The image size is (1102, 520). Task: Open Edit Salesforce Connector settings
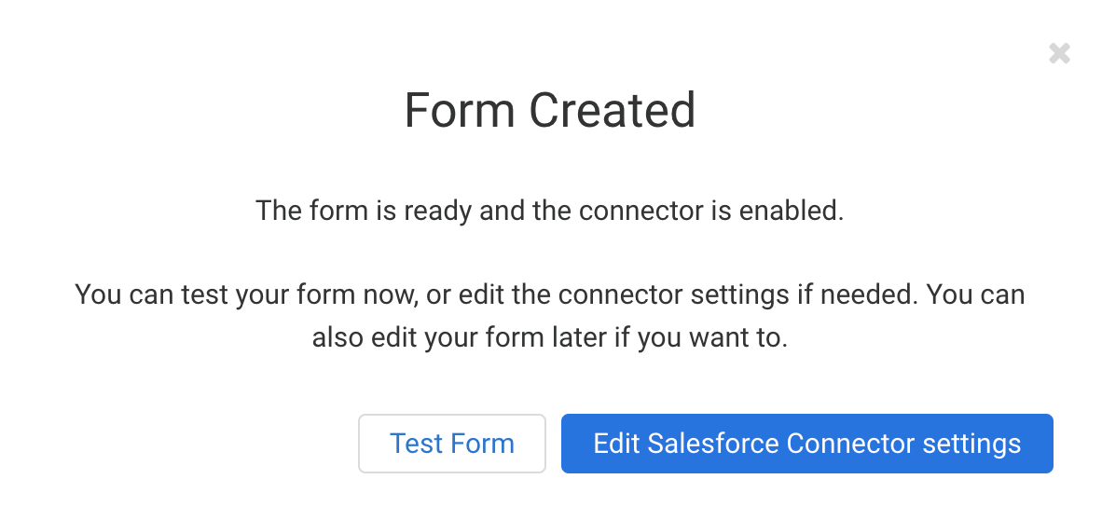coord(806,444)
